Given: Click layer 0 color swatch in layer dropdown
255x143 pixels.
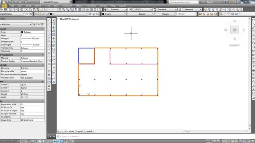Looking at the screenshot, I should point(51,14).
